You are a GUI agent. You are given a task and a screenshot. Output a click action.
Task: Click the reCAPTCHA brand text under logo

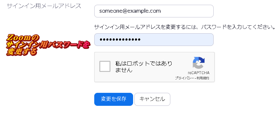coord(199,73)
